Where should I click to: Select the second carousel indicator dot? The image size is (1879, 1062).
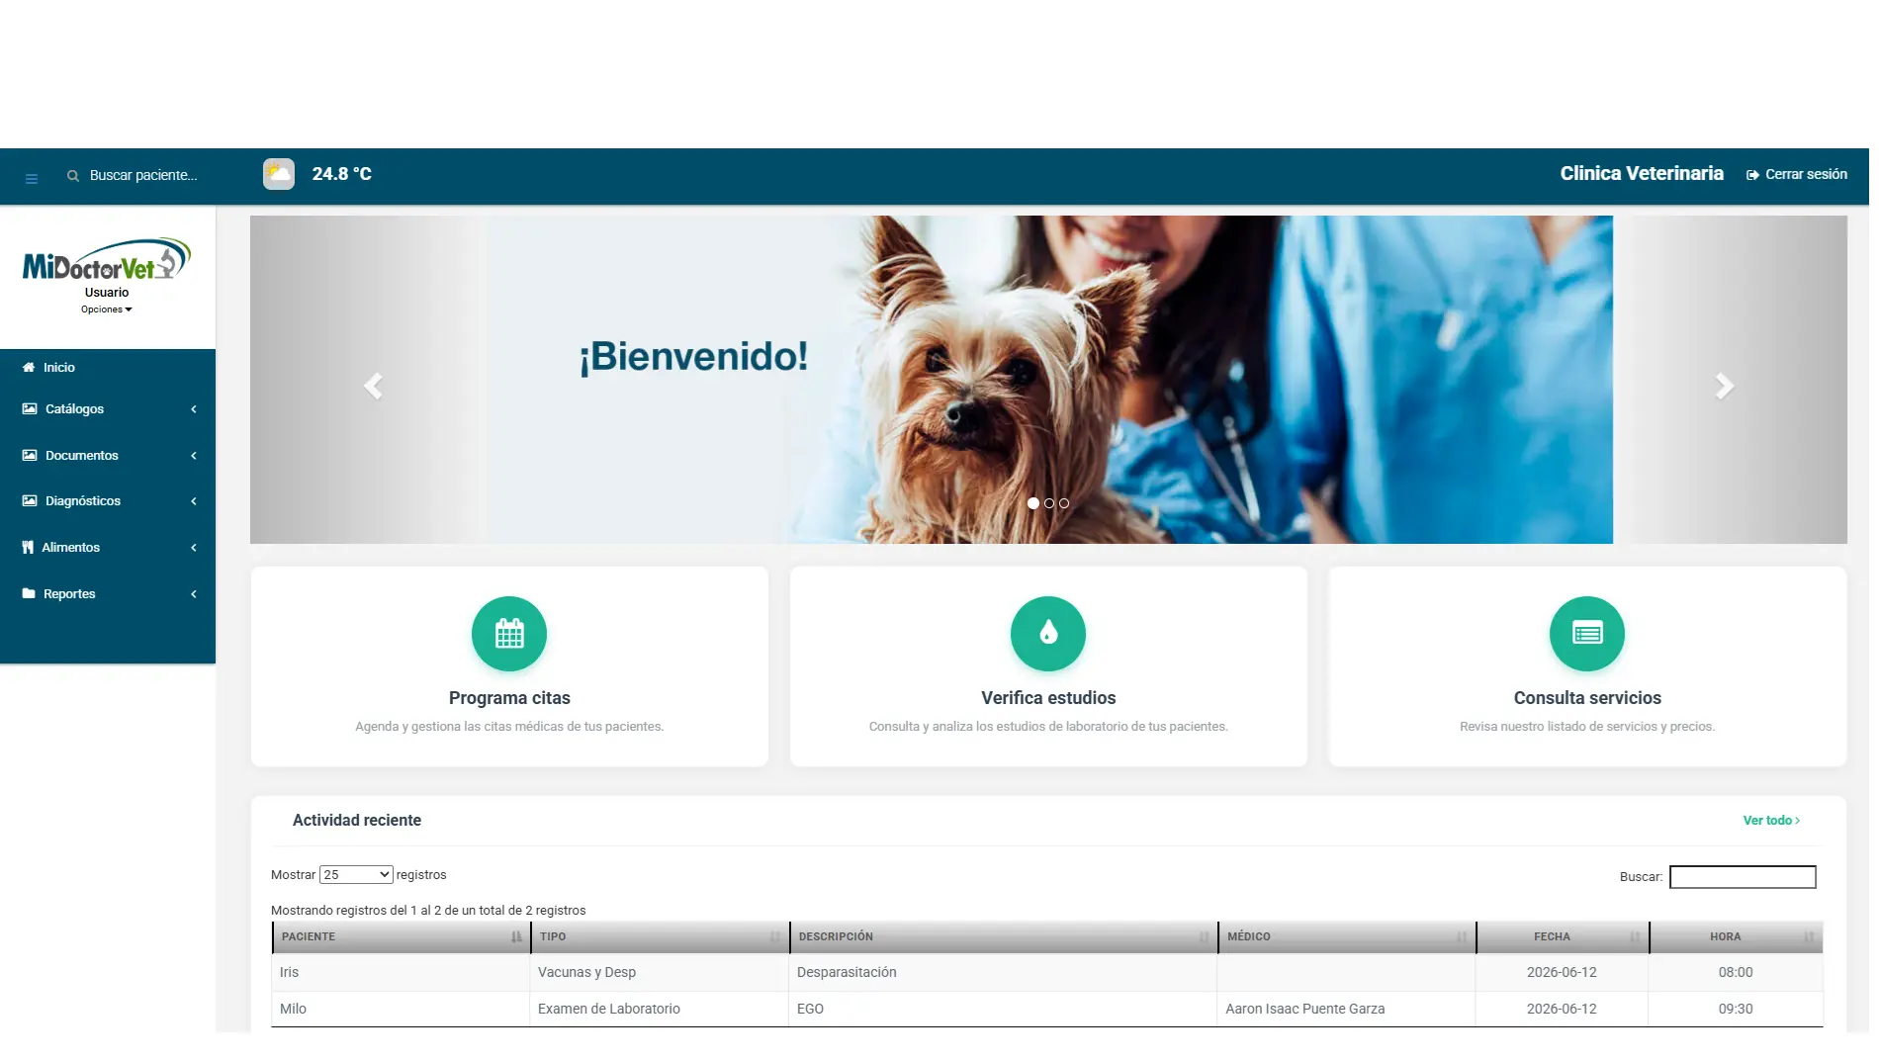point(1049,503)
